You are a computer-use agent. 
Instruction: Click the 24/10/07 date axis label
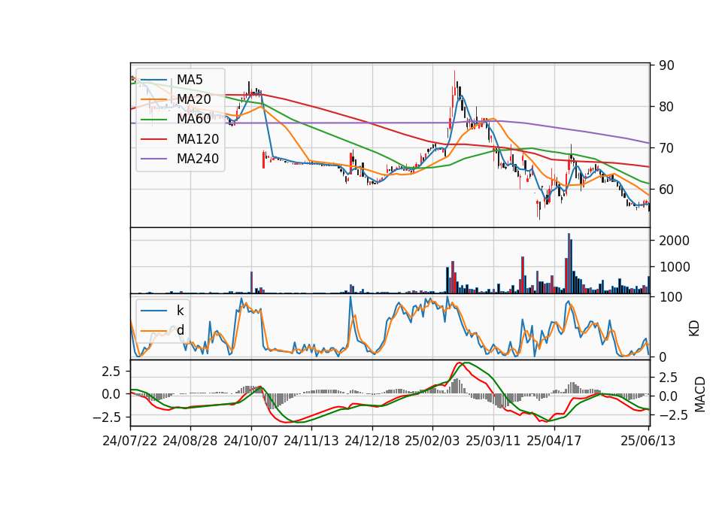tap(251, 441)
